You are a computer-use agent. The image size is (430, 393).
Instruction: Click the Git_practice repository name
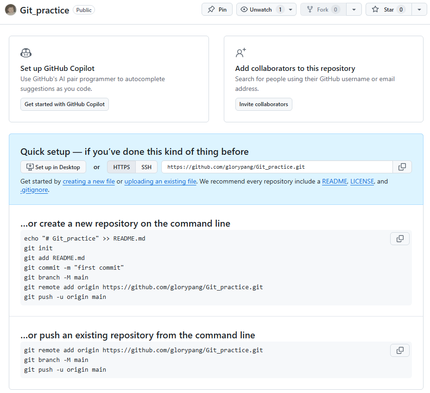pos(44,10)
